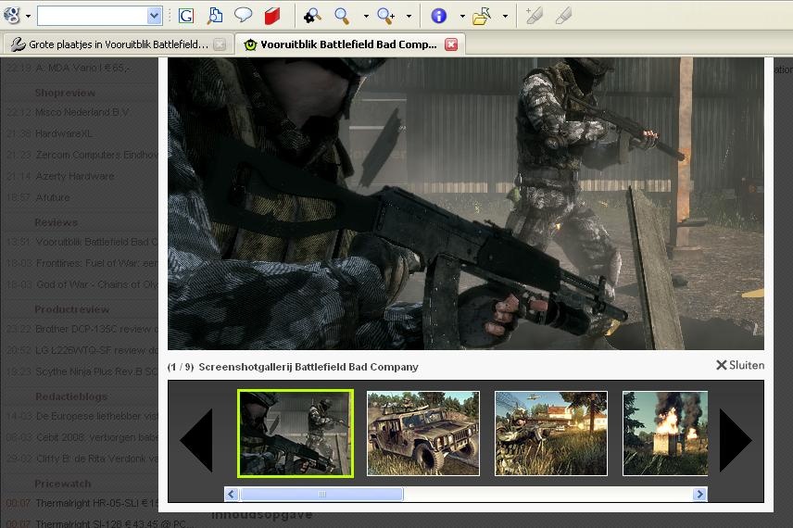The height and width of the screenshot is (528, 793).
Task: Click the red book toolbar icon
Action: pyautogui.click(x=271, y=16)
